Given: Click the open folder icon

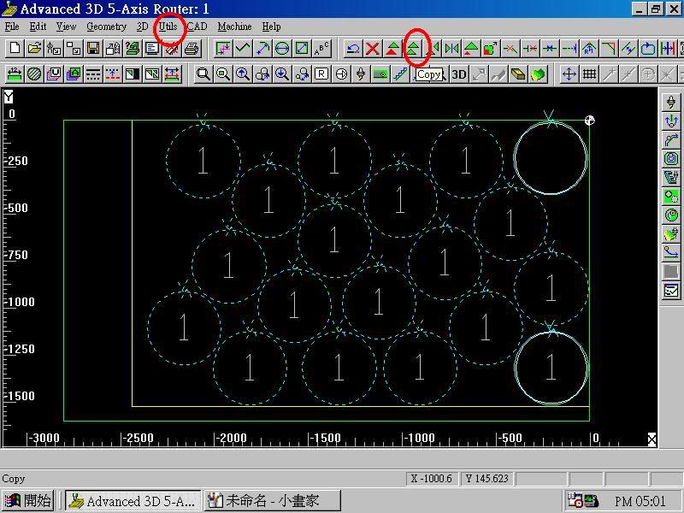Looking at the screenshot, I should pos(34,48).
